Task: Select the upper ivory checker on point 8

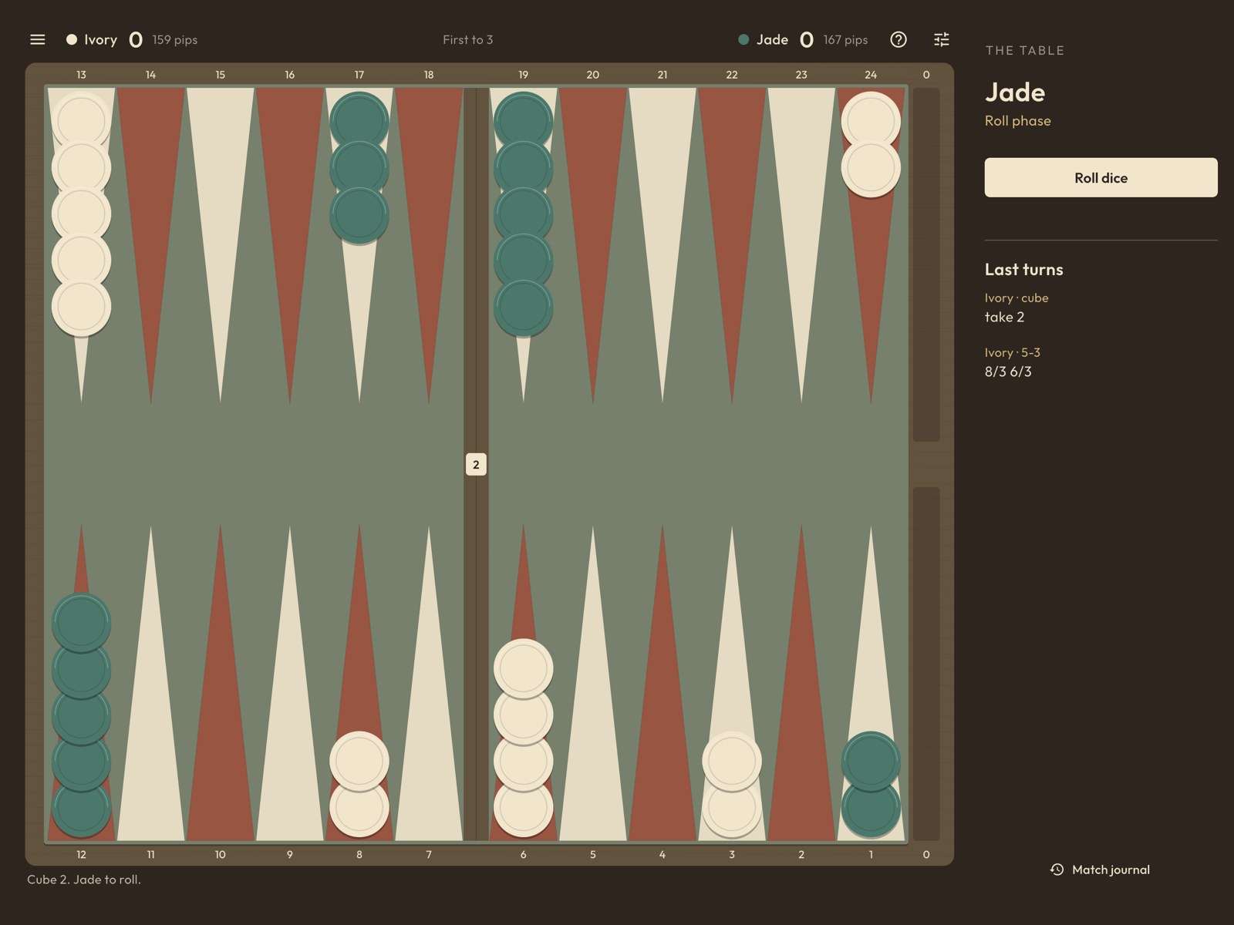Action: click(x=359, y=761)
